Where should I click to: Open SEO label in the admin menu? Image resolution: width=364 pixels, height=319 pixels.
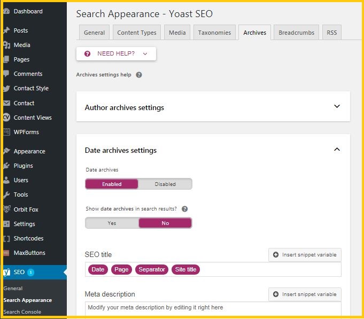click(19, 272)
